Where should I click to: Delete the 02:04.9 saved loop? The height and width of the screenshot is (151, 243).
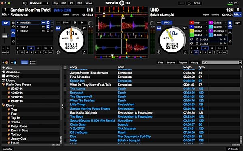click(225, 39)
